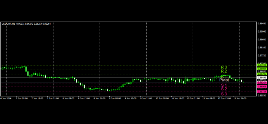Select the R 3 resistance label
The image size is (268, 124).
click(224, 67)
